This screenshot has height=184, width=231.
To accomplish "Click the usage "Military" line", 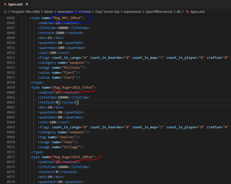I will (62, 68).
